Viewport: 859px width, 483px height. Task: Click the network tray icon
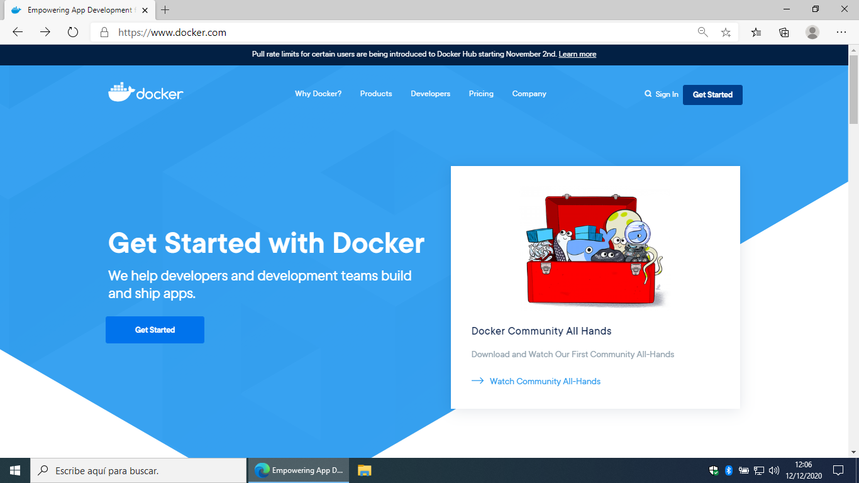coord(759,470)
